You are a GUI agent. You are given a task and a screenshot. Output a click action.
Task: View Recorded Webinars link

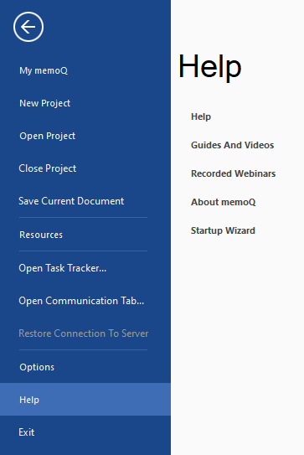tap(233, 173)
